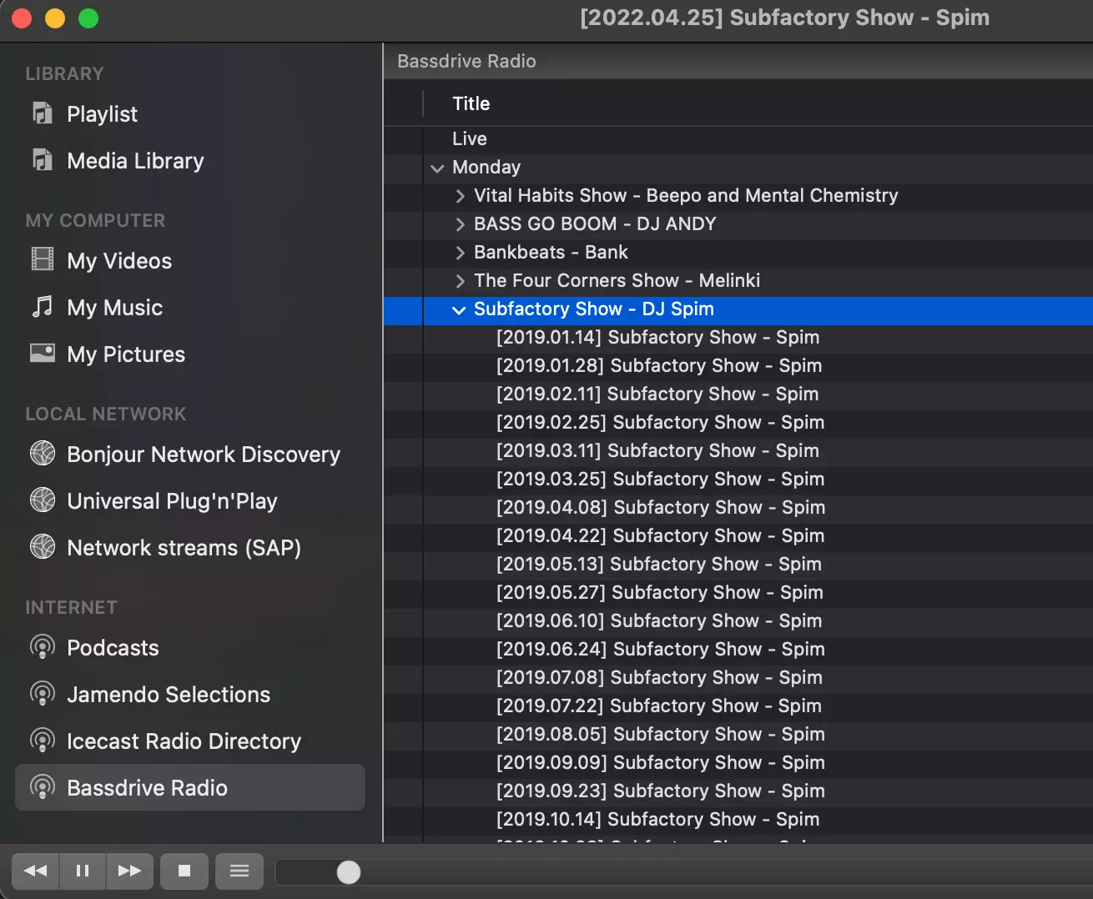Expand the Bankbeats - Bank entry
Screen dimensions: 1093x899
(x=460, y=253)
